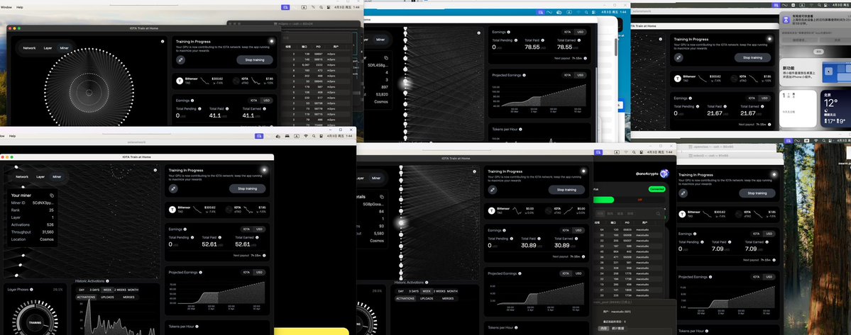The image size is (851, 335).
Task: Set Projected Earnings to IOTA in the 52.61 window
Action: point(246,272)
